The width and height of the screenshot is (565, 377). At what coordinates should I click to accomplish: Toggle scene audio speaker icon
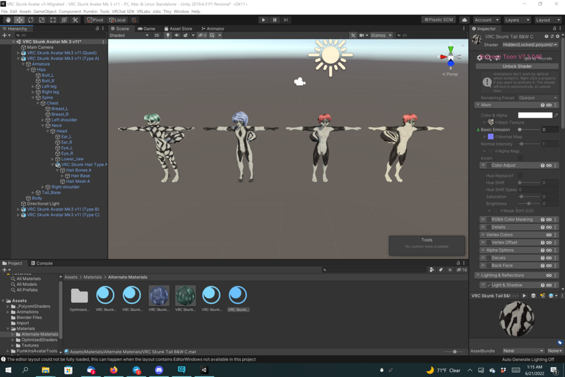(177, 35)
